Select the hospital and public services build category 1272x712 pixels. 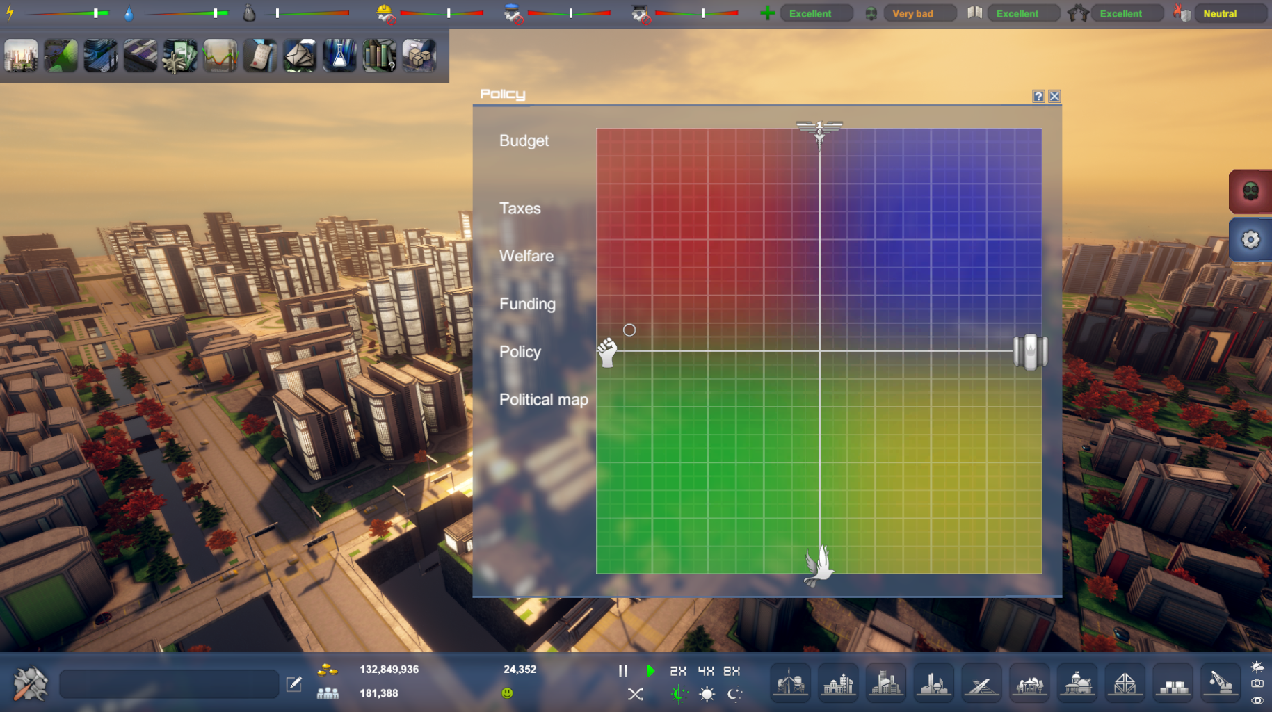[x=839, y=683]
